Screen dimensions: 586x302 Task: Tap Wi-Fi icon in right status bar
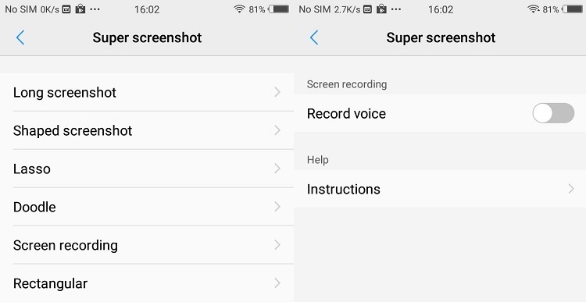tap(534, 9)
